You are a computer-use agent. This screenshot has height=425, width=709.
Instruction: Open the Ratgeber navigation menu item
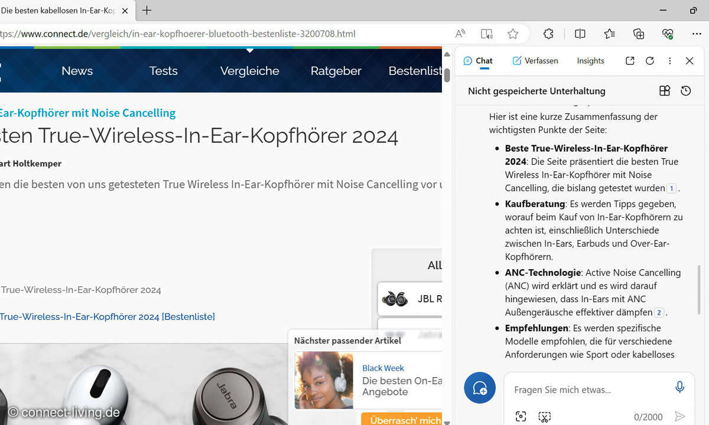(x=336, y=71)
